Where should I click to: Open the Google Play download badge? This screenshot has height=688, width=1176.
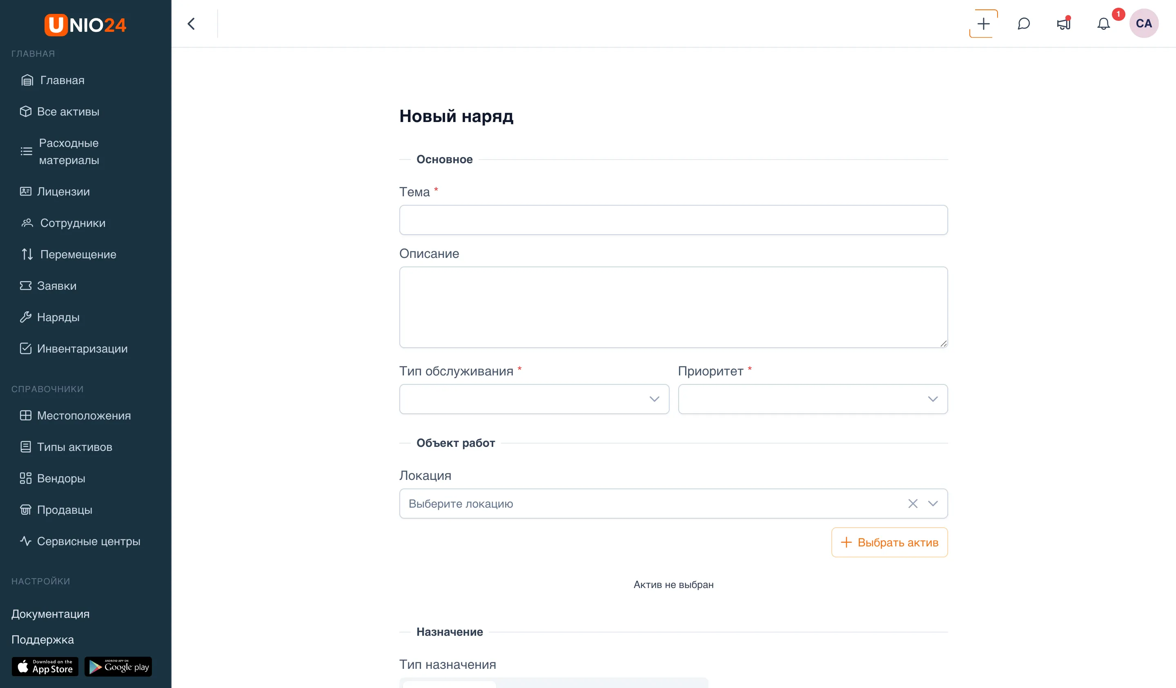118,666
